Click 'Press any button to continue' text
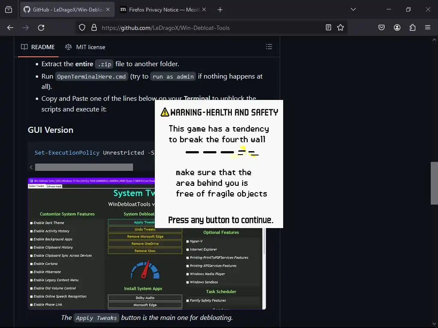Image resolution: width=438 pixels, height=328 pixels. coord(221,220)
